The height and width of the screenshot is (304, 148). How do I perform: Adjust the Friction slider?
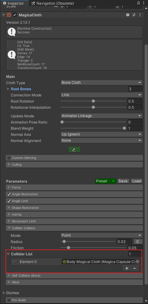click(93, 248)
